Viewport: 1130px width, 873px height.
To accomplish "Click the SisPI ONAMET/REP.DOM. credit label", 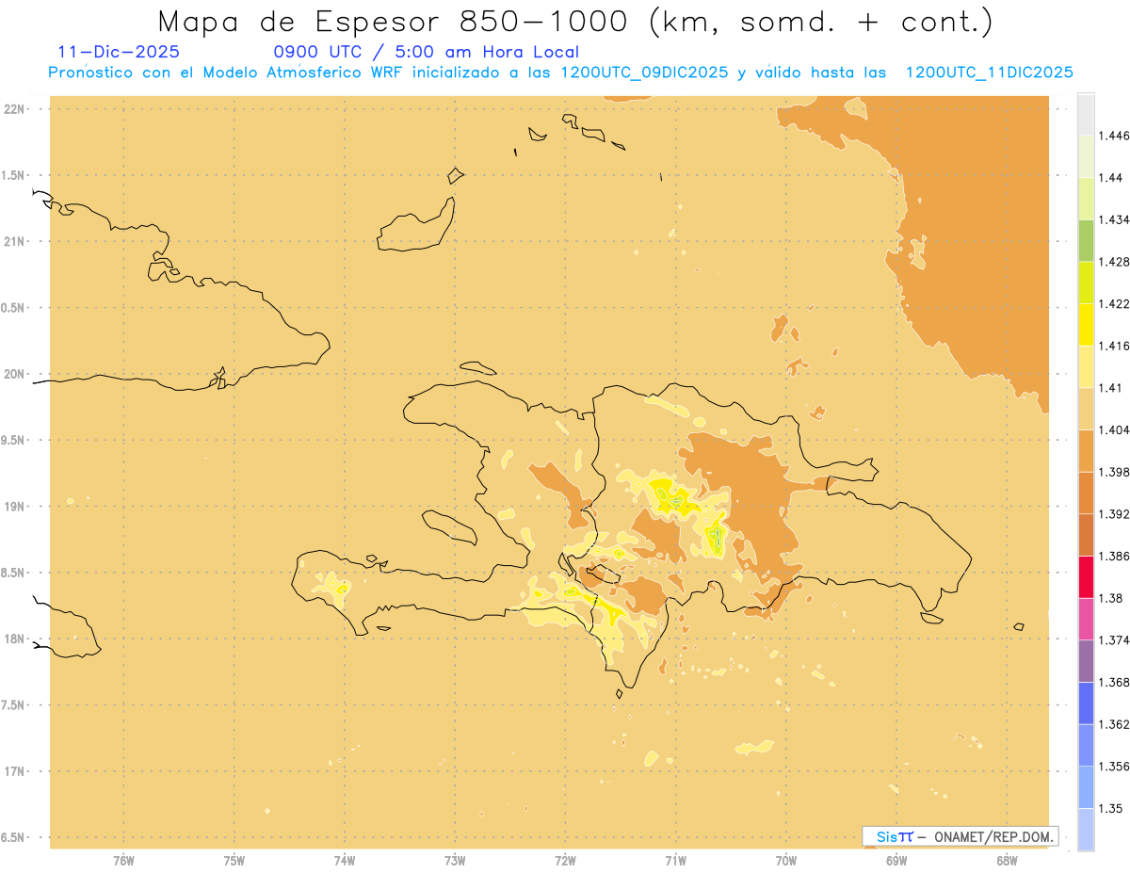I will tap(960, 836).
